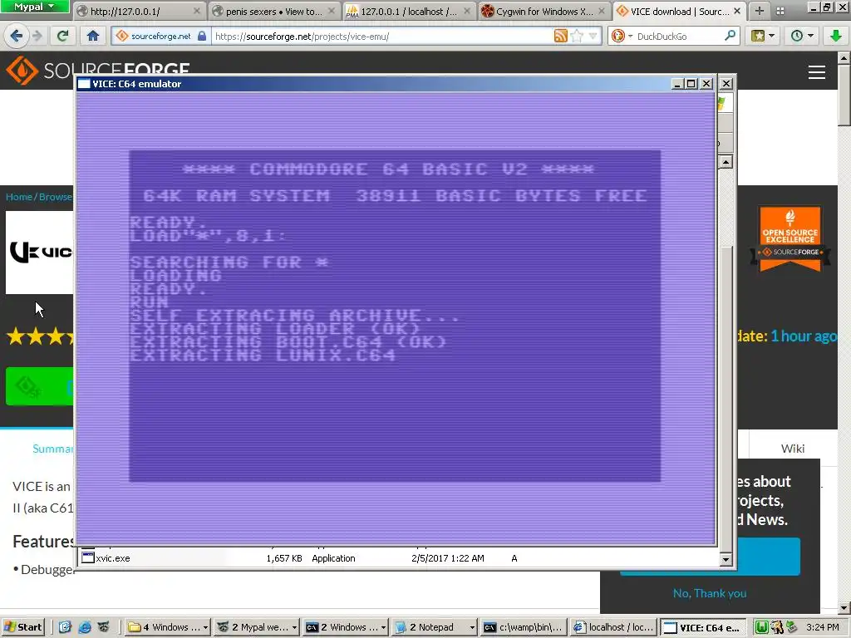This screenshot has width=851, height=638.
Task: Click the green W tray icon
Action: point(761,627)
